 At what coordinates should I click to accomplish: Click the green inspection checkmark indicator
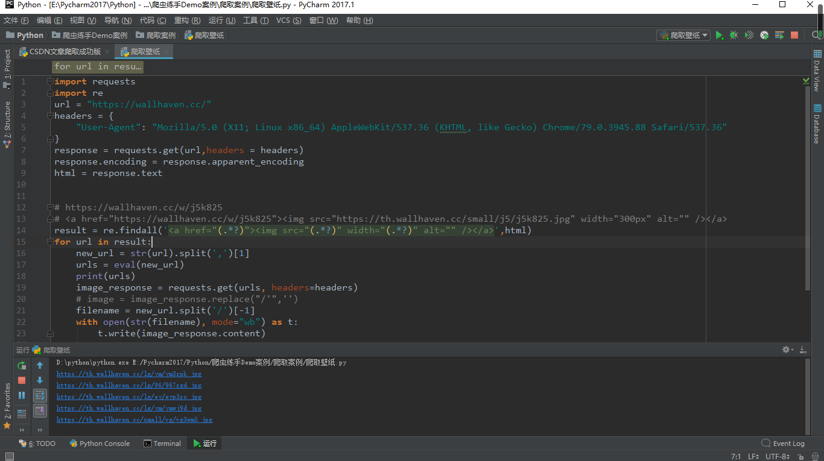[x=806, y=81]
